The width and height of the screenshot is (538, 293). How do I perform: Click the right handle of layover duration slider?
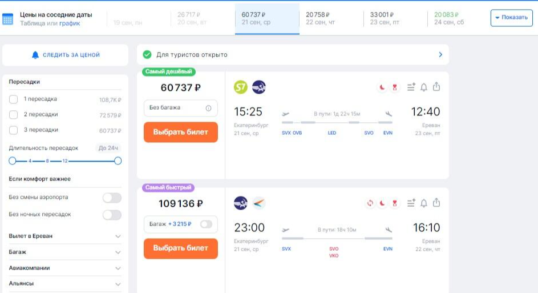point(118,161)
